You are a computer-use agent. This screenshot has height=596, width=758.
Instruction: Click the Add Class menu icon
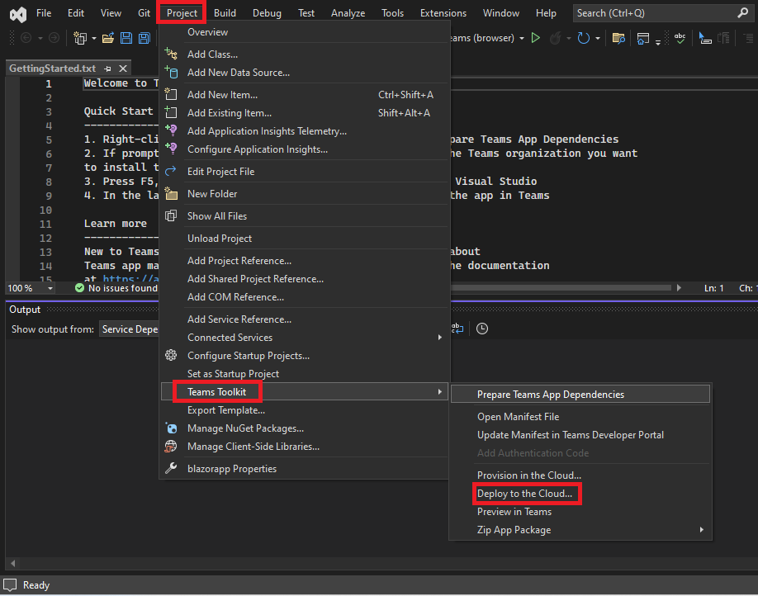click(171, 54)
